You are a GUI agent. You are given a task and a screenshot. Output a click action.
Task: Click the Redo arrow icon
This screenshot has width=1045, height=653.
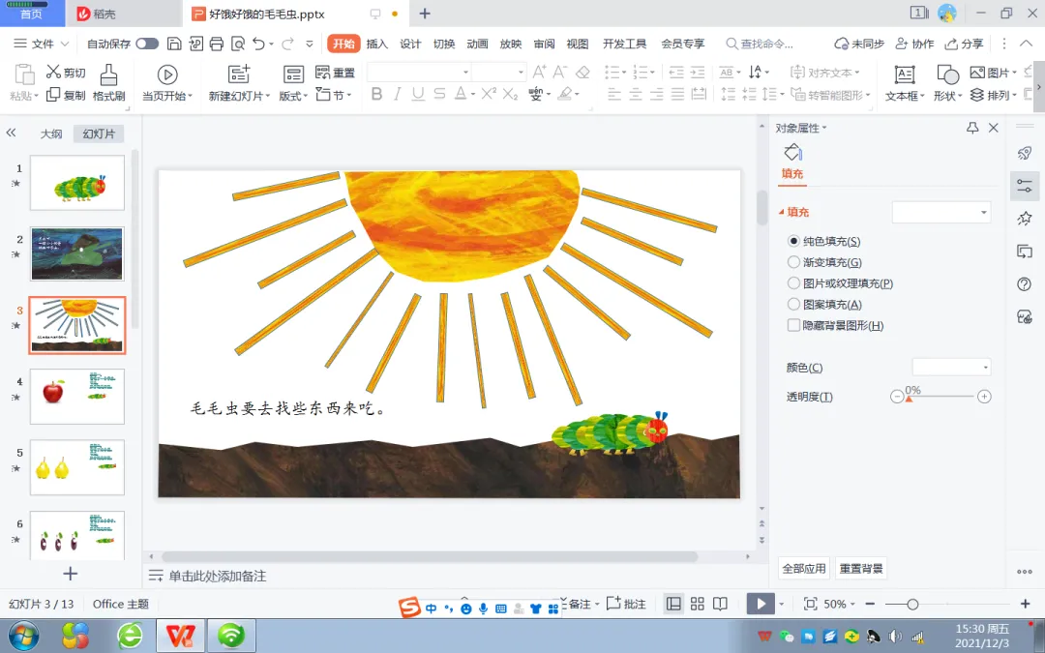pyautogui.click(x=288, y=44)
